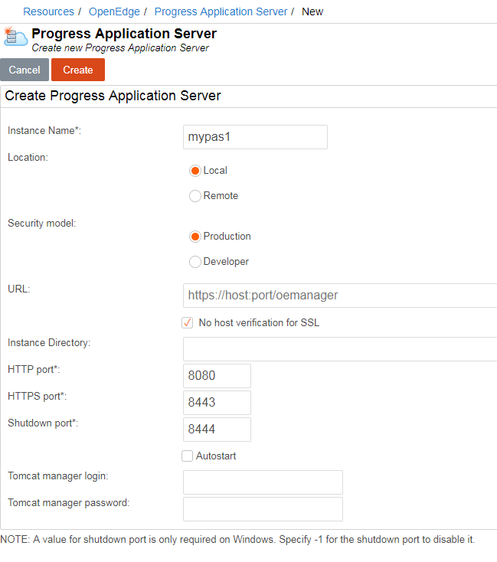497x562 pixels.
Task: Uncheck No host verification for SSL
Action: tap(188, 323)
